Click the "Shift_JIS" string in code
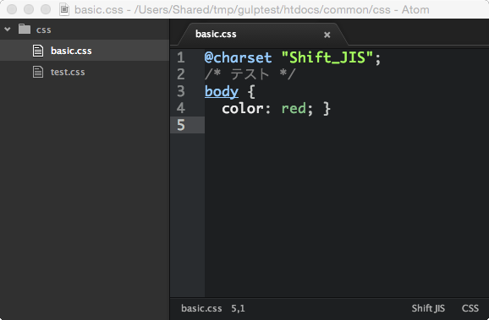Viewport: 489px width, 320px height. (x=327, y=58)
